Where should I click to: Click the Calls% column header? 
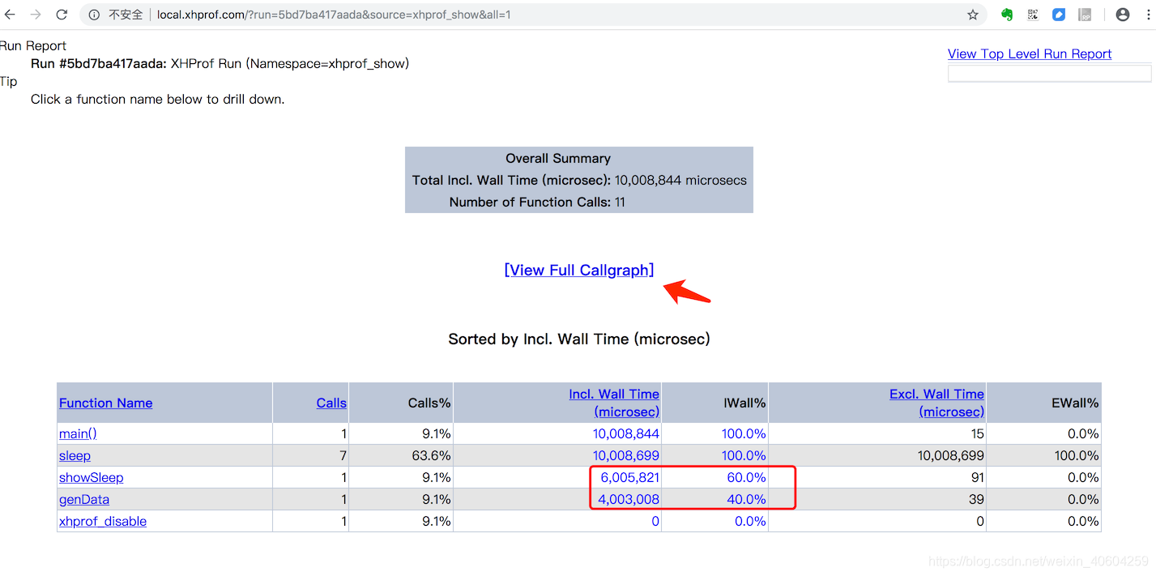(429, 403)
